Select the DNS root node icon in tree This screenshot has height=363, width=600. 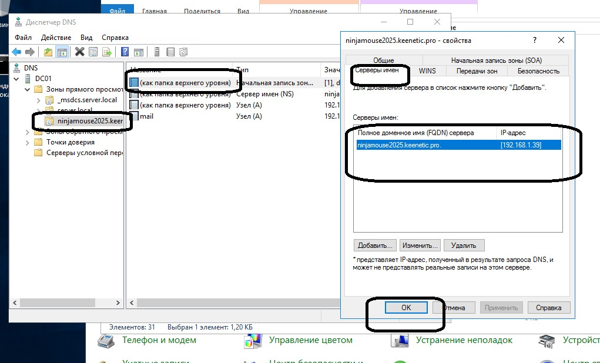point(17,68)
